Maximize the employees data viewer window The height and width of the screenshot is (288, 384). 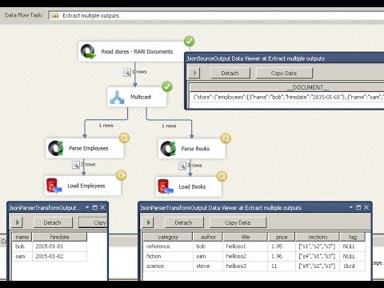94,207
